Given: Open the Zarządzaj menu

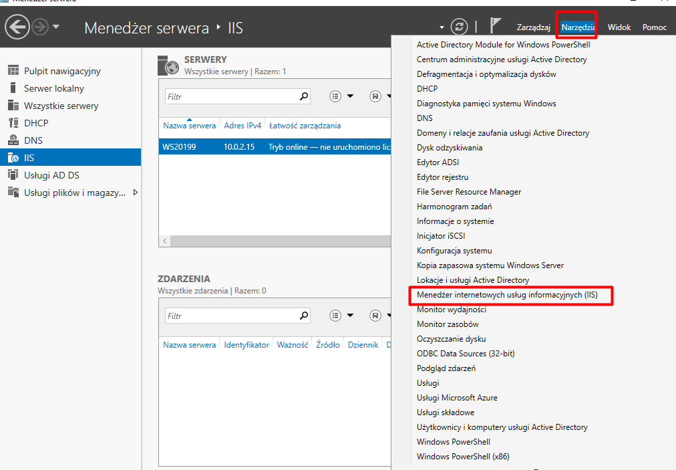Looking at the screenshot, I should point(533,27).
